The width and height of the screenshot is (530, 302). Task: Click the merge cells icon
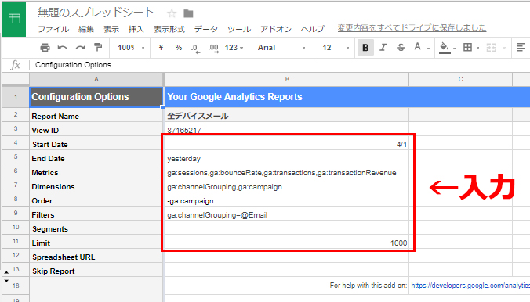tap(491, 48)
